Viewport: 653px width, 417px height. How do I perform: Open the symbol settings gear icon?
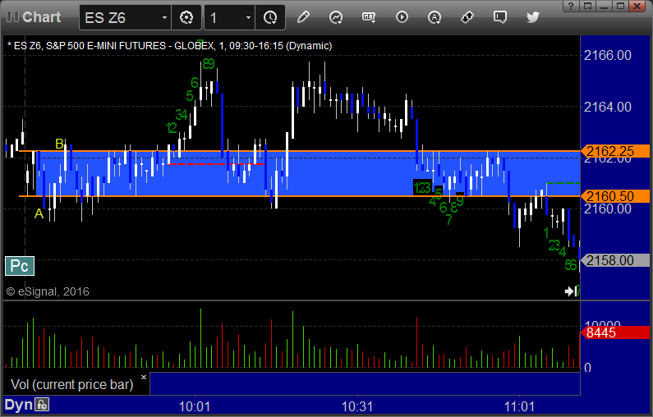coord(186,17)
